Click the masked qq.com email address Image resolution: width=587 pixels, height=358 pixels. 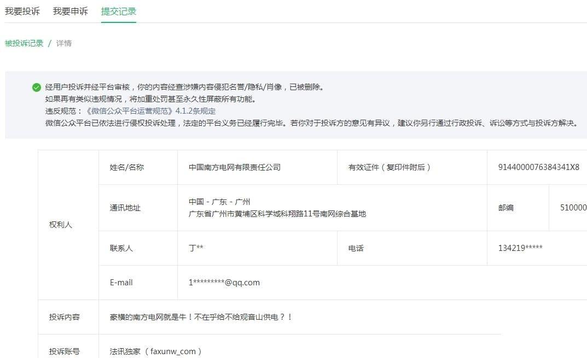224,283
